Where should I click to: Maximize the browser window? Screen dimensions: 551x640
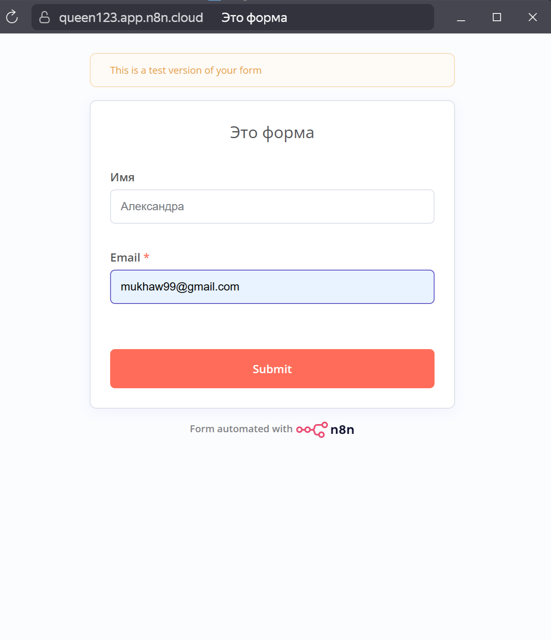[497, 17]
